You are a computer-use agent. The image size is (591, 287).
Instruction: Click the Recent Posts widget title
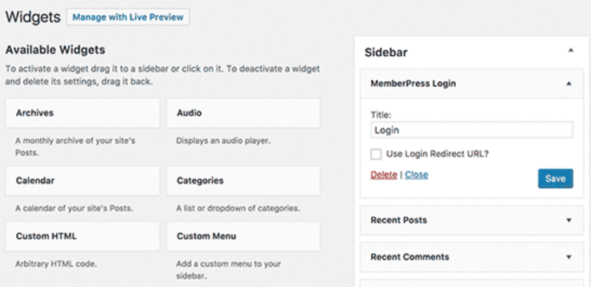399,220
